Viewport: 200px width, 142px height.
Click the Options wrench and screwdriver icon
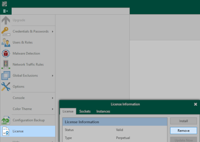pos(6,87)
